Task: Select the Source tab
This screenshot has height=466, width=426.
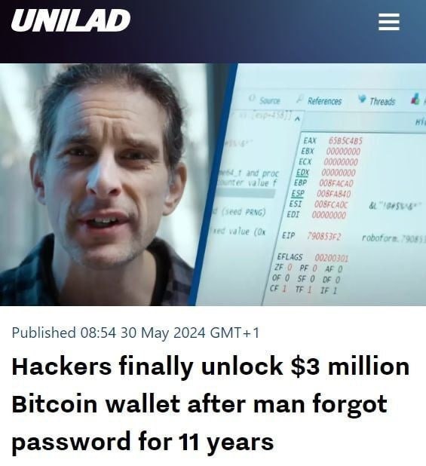Action: [x=270, y=101]
